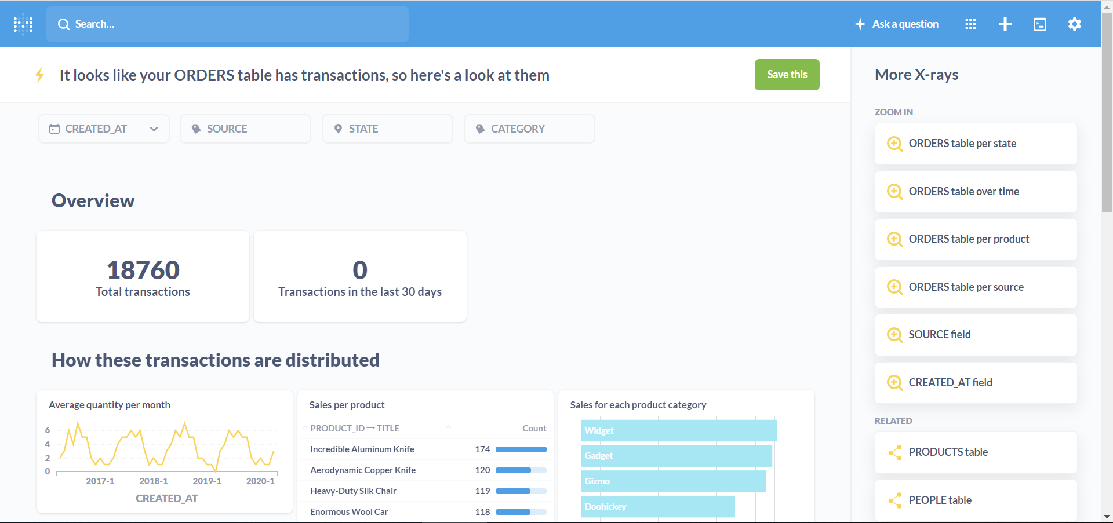Open the ORDERS table over time X-ray

point(963,192)
